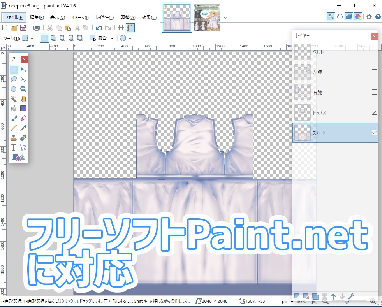Show the 右腕 layer
Screen dimensions: 382x307
(x=374, y=92)
